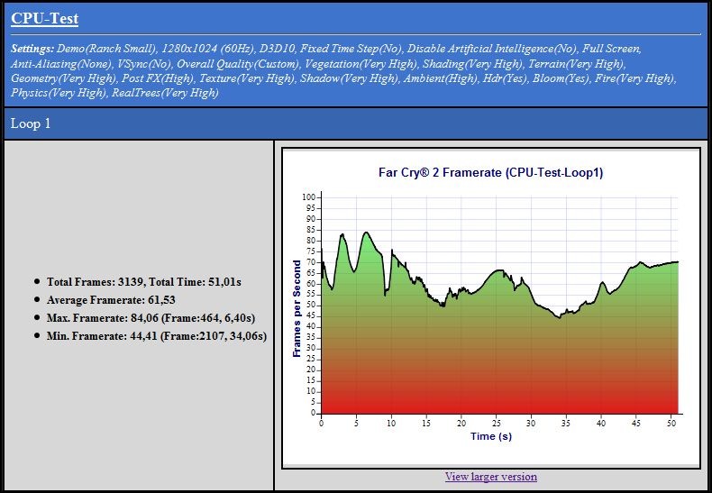Click the '100' value on the chart's y-axis
The height and width of the screenshot is (493, 712).
(x=309, y=197)
